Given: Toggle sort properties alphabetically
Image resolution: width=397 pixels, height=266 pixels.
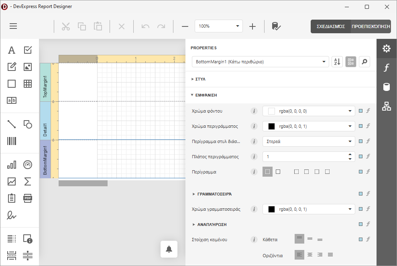Looking at the screenshot, I should (x=337, y=61).
